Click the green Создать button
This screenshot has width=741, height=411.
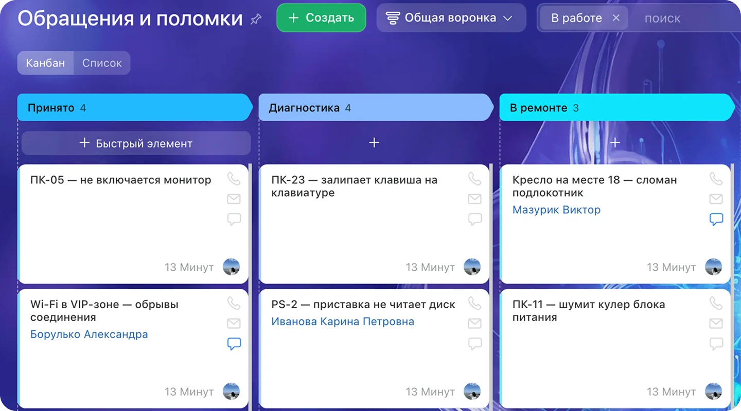tap(321, 18)
